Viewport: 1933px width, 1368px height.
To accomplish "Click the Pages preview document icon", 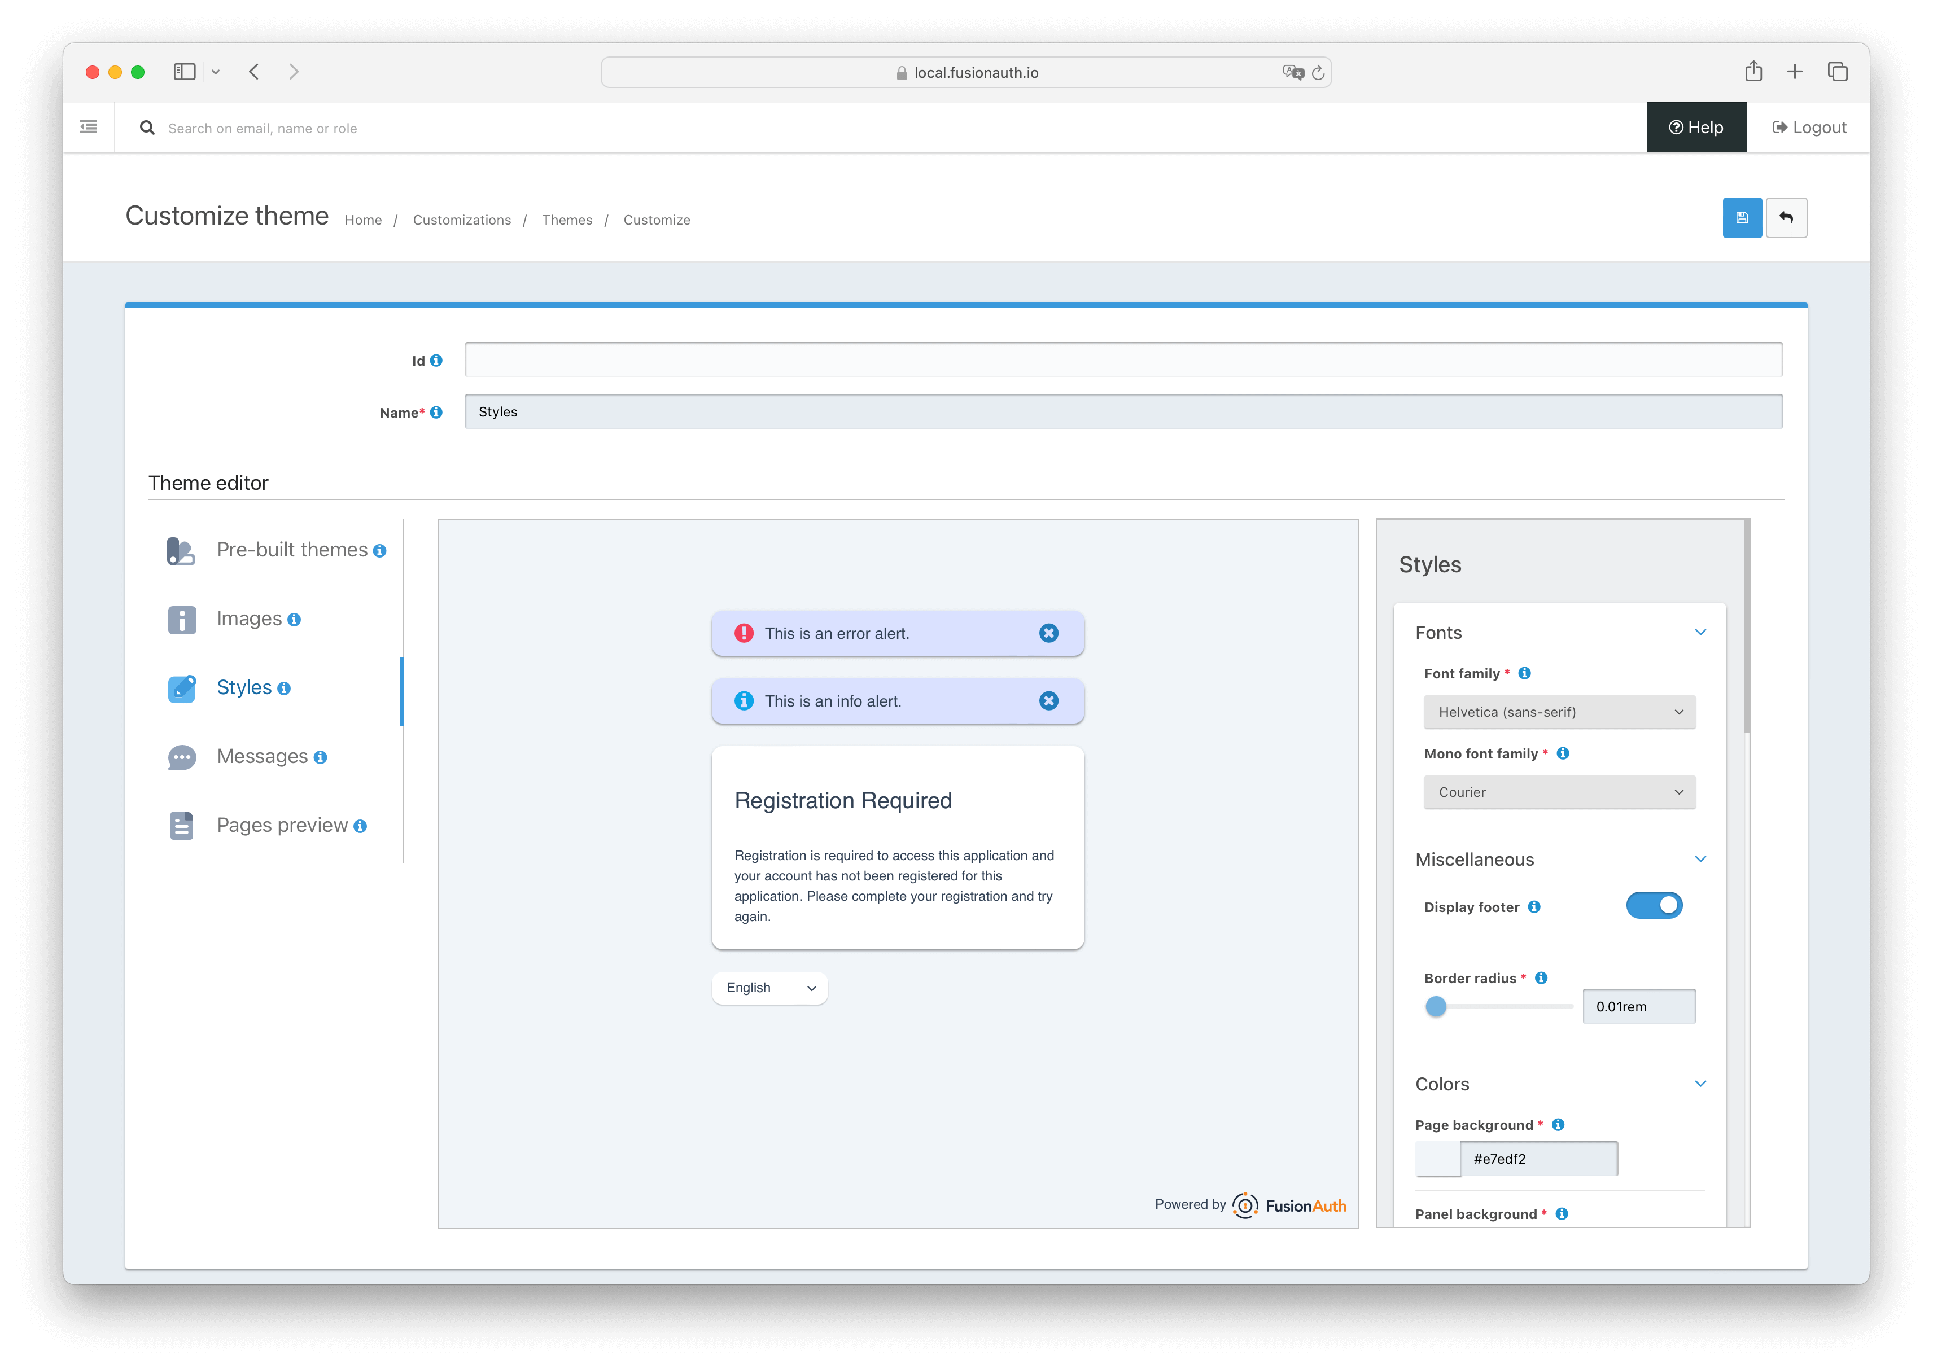I will (x=181, y=826).
